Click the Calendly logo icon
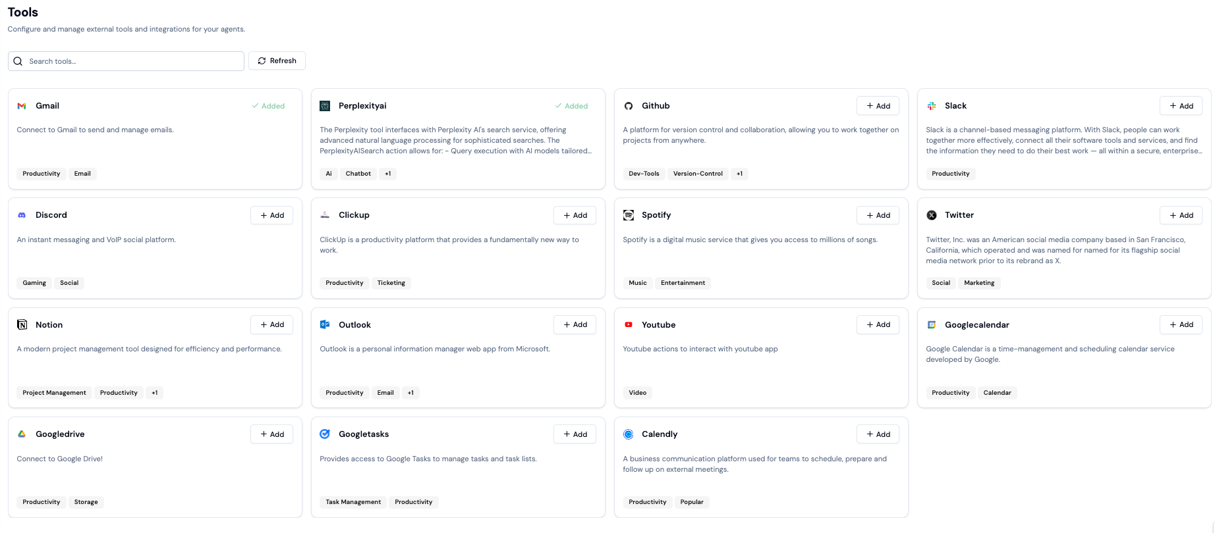This screenshot has width=1215, height=533. click(628, 434)
